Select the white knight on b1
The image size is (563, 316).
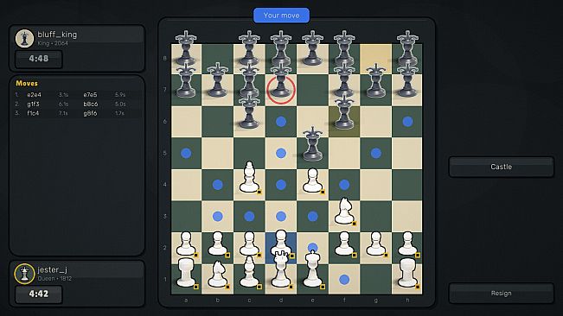218,274
